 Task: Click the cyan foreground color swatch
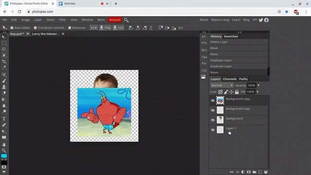4,156
